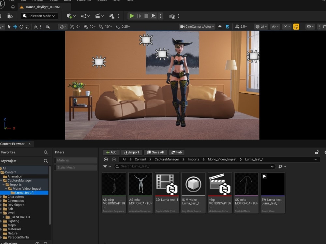Open the Fab button

pyautogui.click(x=176, y=152)
